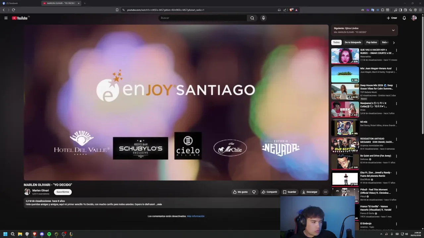Open Brave wallet icon

point(405,10)
